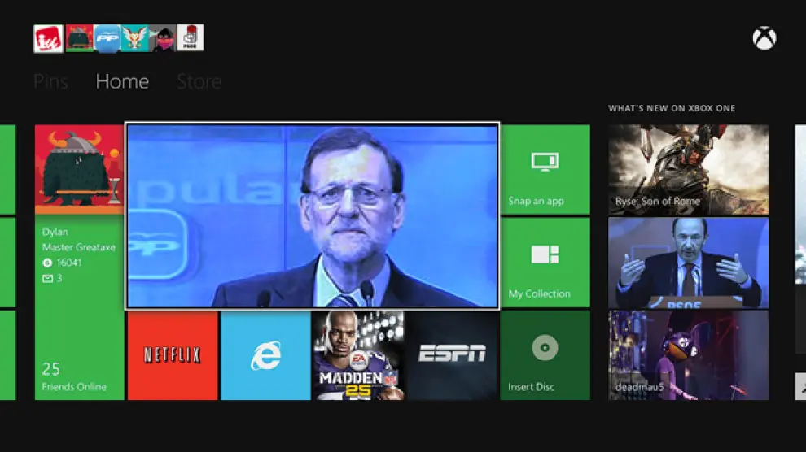Select the winged owl avatar icon

(x=135, y=38)
